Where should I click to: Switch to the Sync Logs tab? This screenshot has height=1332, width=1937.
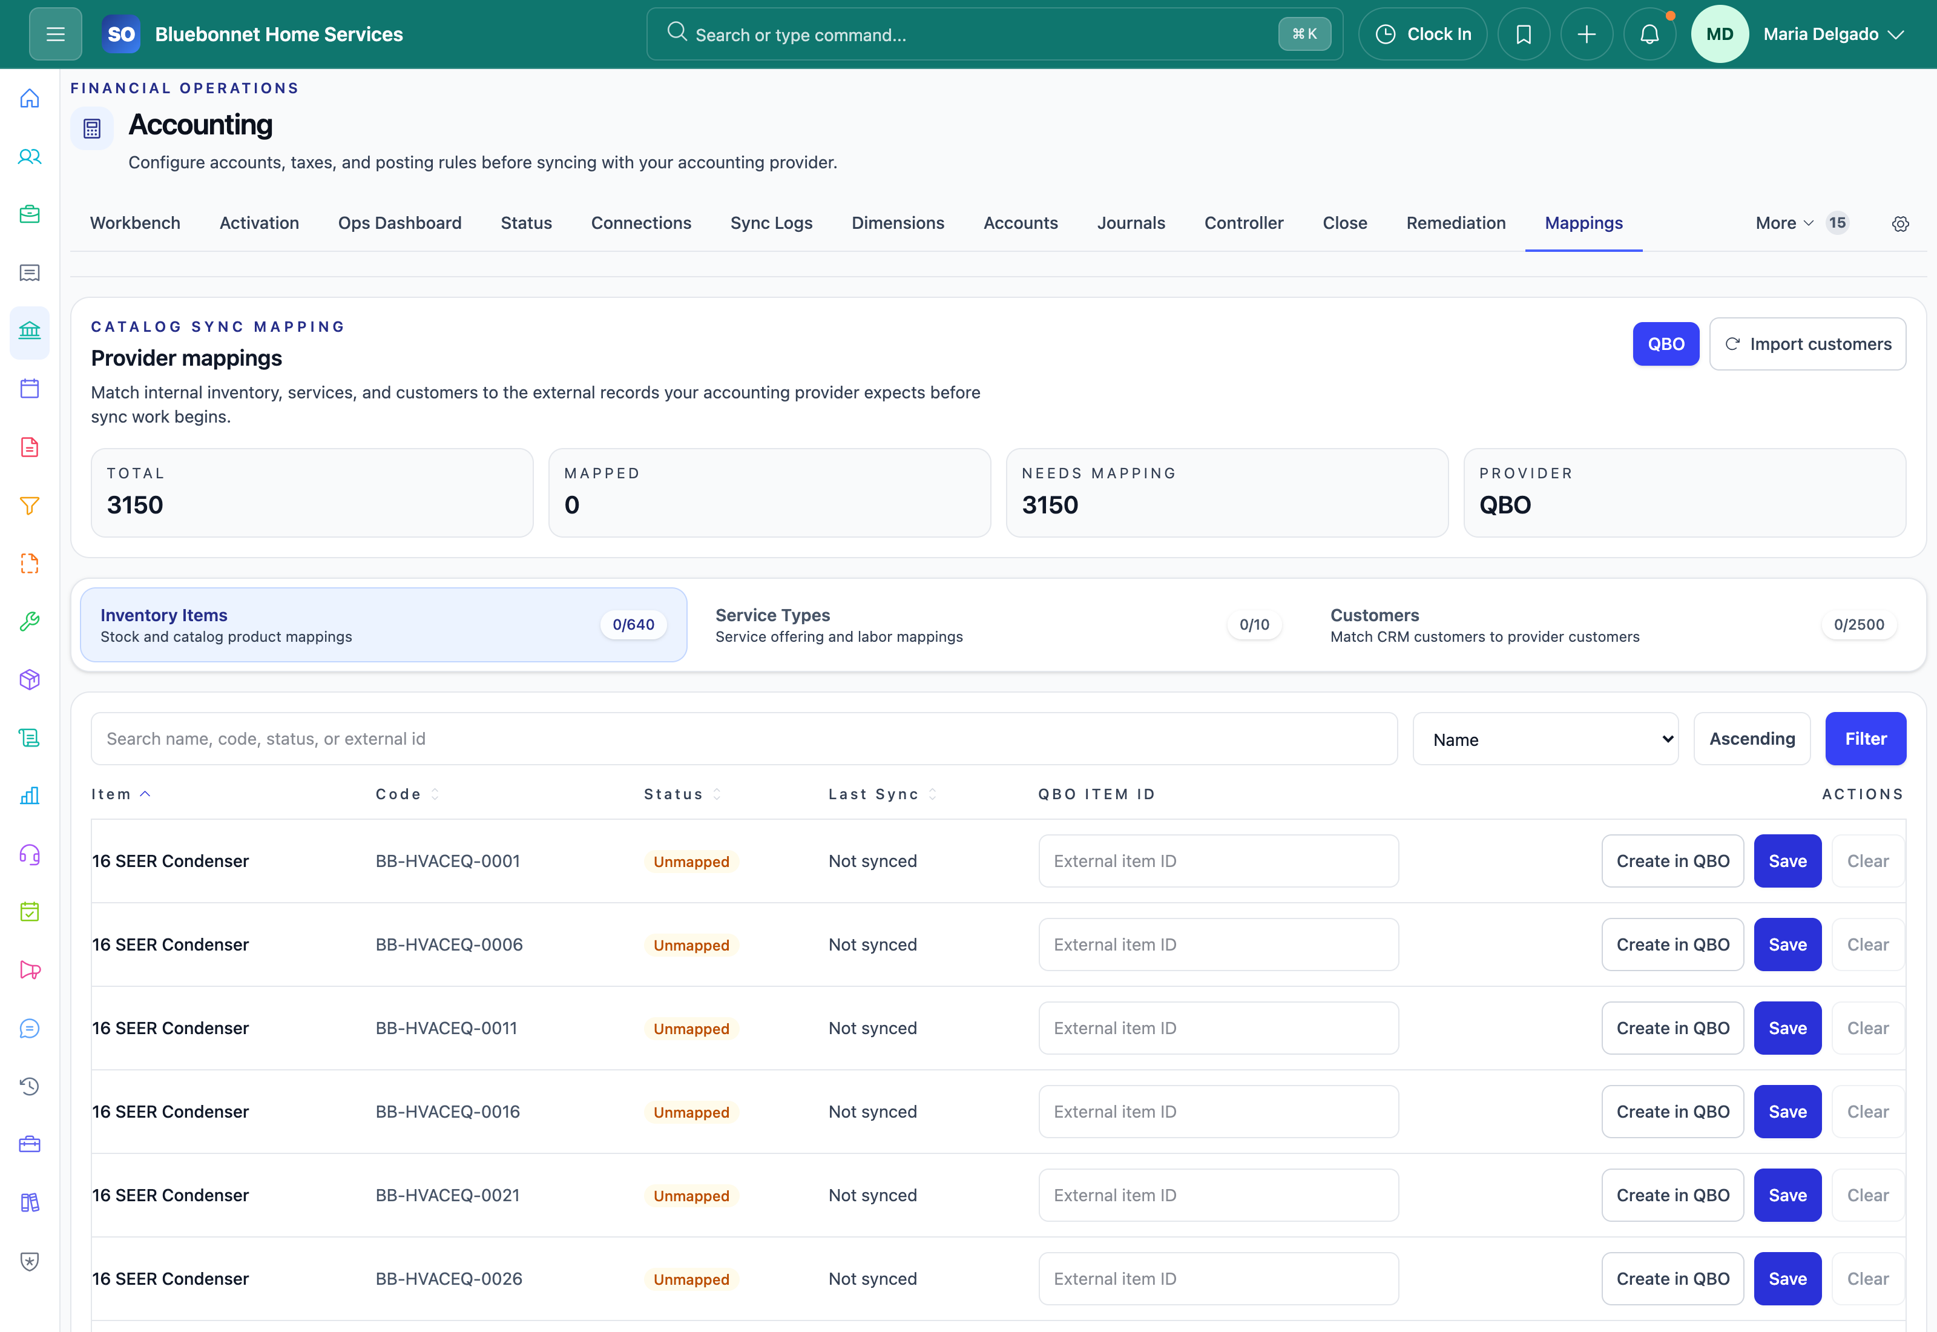click(x=771, y=223)
